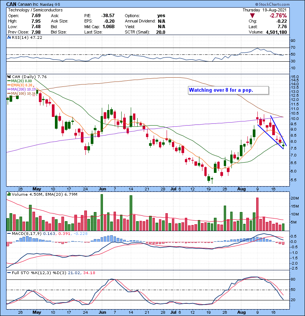Click the Options value yes
This screenshot has height=316, width=305.
pyautogui.click(x=161, y=16)
